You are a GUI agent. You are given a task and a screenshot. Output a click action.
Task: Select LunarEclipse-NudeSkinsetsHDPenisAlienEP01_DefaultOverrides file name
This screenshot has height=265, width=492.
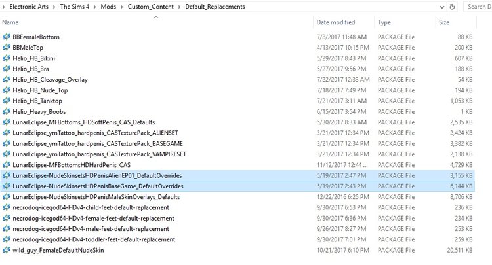coord(97,175)
